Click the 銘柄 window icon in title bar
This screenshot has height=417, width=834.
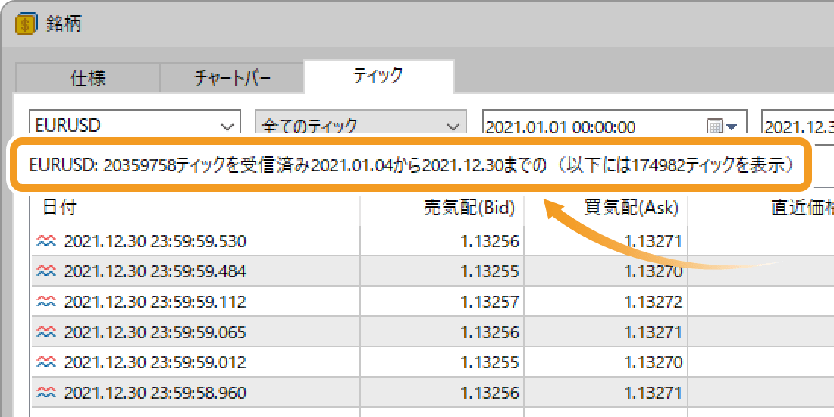[x=26, y=24]
